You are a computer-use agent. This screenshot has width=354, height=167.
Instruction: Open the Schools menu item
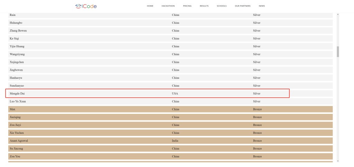(222, 6)
